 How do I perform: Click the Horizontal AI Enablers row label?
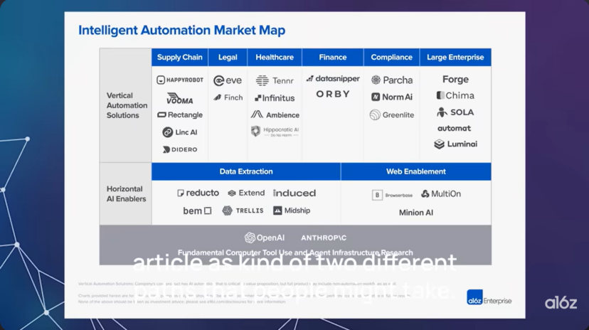[126, 193]
